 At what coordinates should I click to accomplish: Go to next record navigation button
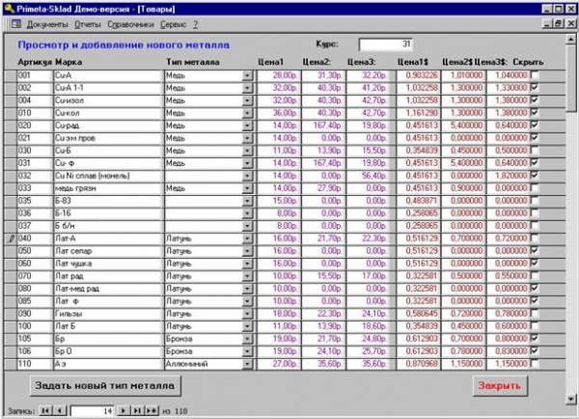click(x=124, y=410)
